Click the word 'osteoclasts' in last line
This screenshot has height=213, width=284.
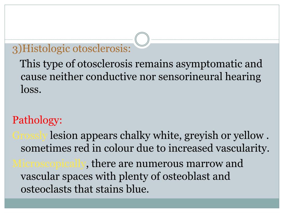(46, 189)
